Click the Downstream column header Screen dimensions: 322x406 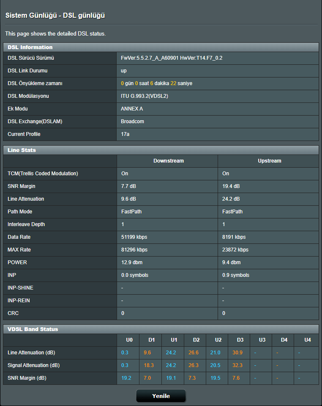pos(169,161)
